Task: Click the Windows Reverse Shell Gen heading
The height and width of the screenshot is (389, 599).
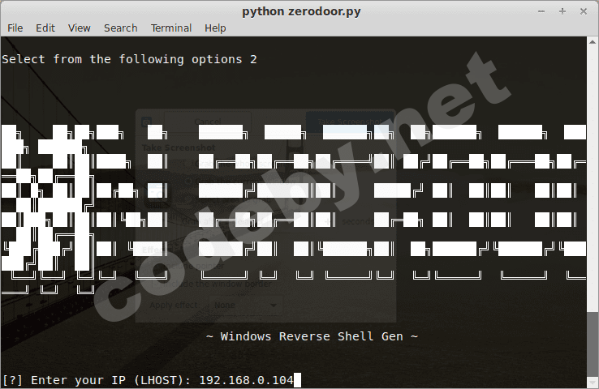Action: click(311, 336)
